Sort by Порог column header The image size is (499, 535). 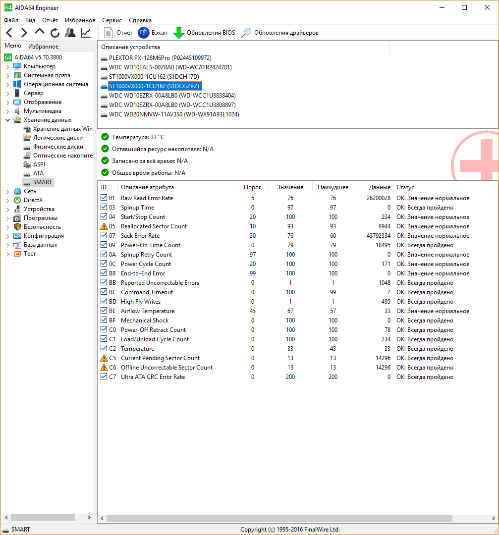click(x=252, y=187)
